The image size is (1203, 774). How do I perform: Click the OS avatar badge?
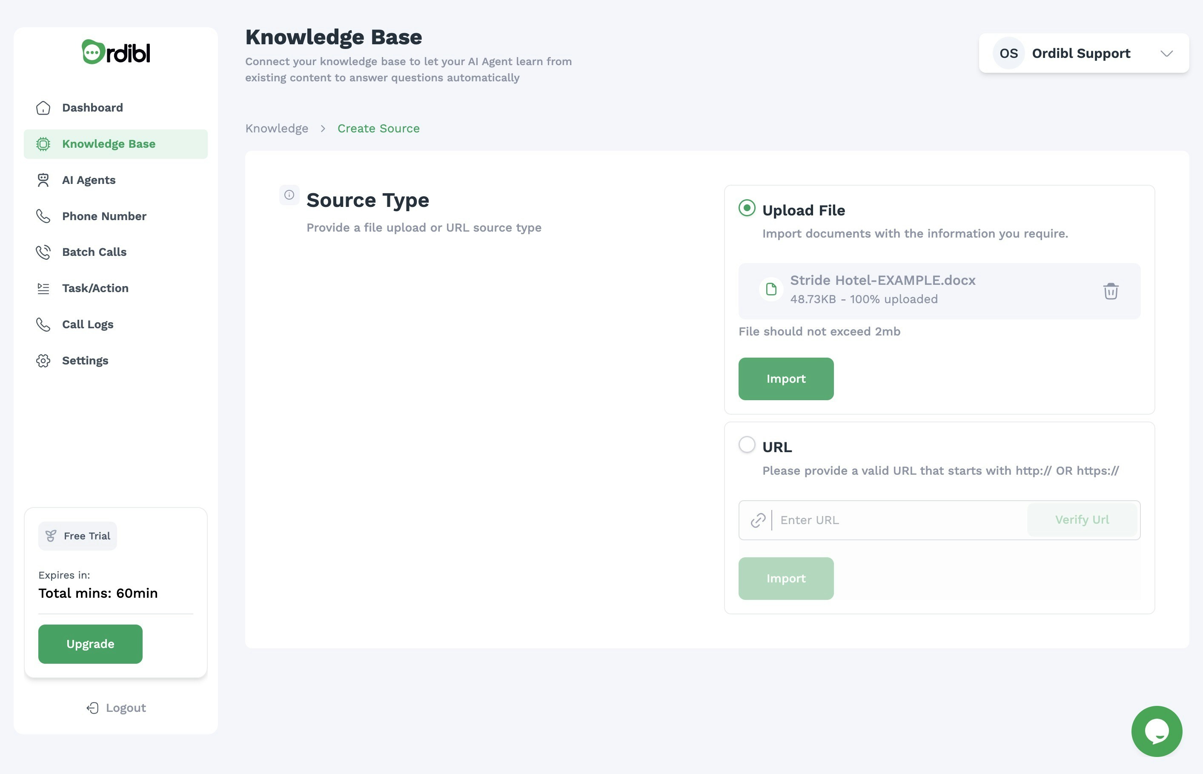[1008, 53]
